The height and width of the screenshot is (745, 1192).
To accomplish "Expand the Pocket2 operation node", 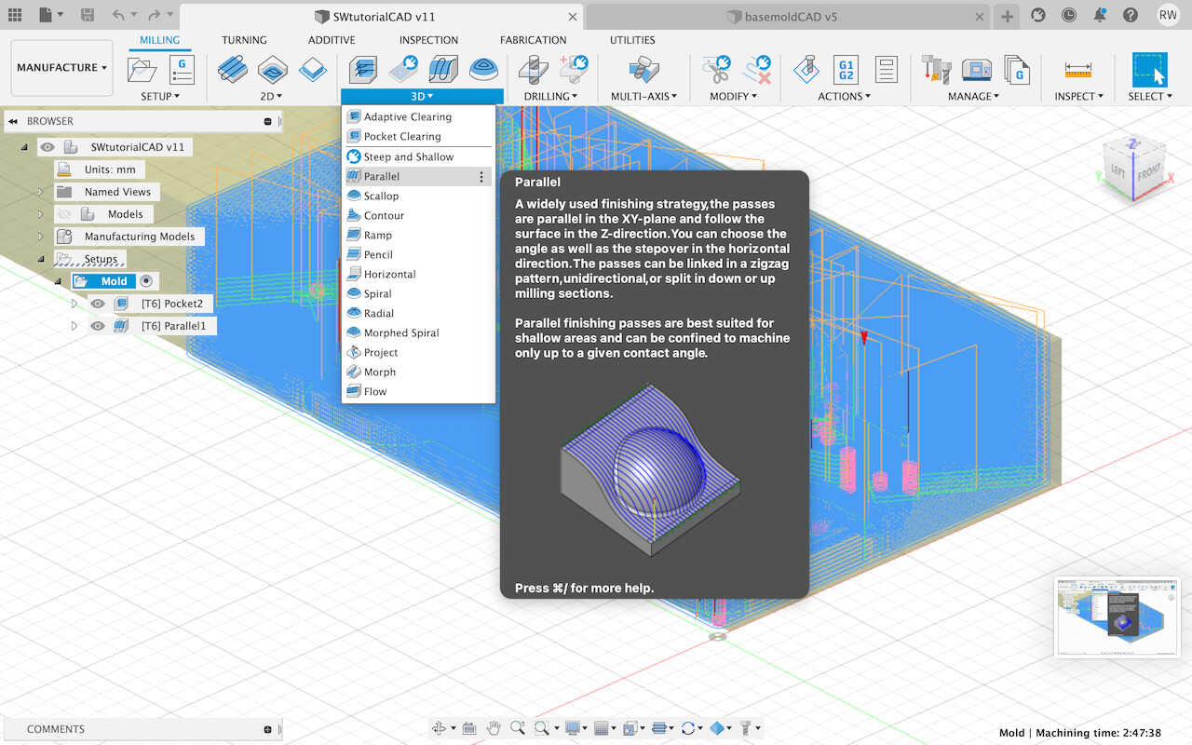I will point(74,304).
